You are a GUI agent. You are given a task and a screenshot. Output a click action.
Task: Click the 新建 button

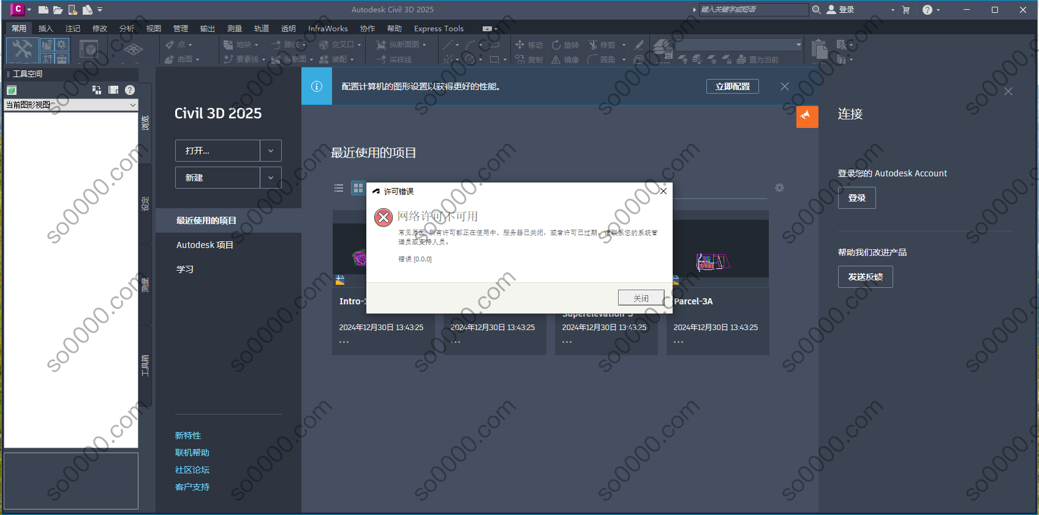tap(217, 178)
